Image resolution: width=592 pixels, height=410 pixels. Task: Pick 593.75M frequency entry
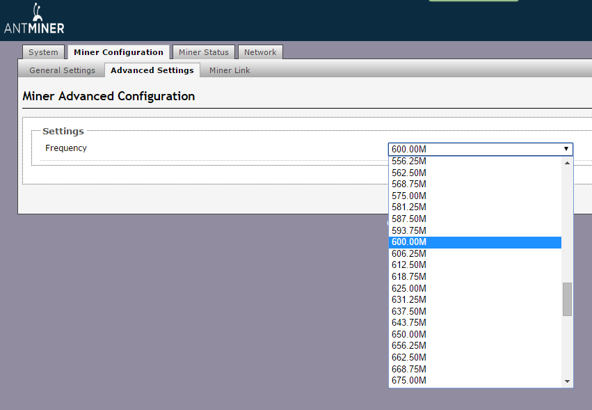[x=409, y=230]
